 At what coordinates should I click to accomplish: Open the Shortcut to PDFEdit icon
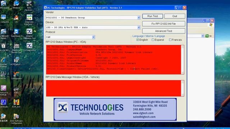click(x=4, y=91)
